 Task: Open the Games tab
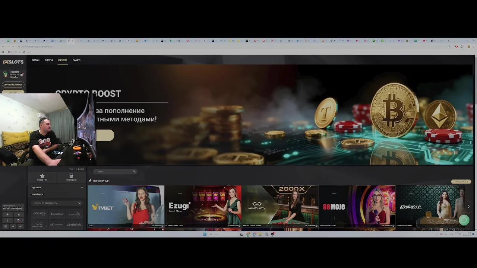click(76, 60)
